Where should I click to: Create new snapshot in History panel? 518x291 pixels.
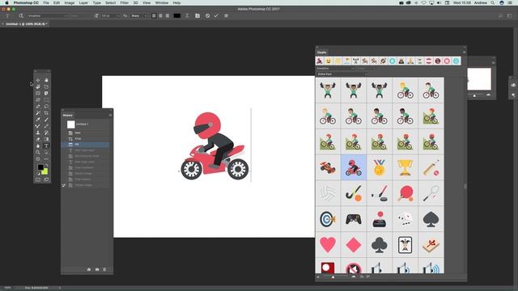click(97, 269)
